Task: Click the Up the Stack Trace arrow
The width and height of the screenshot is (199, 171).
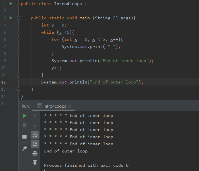Action: click(x=35, y=116)
